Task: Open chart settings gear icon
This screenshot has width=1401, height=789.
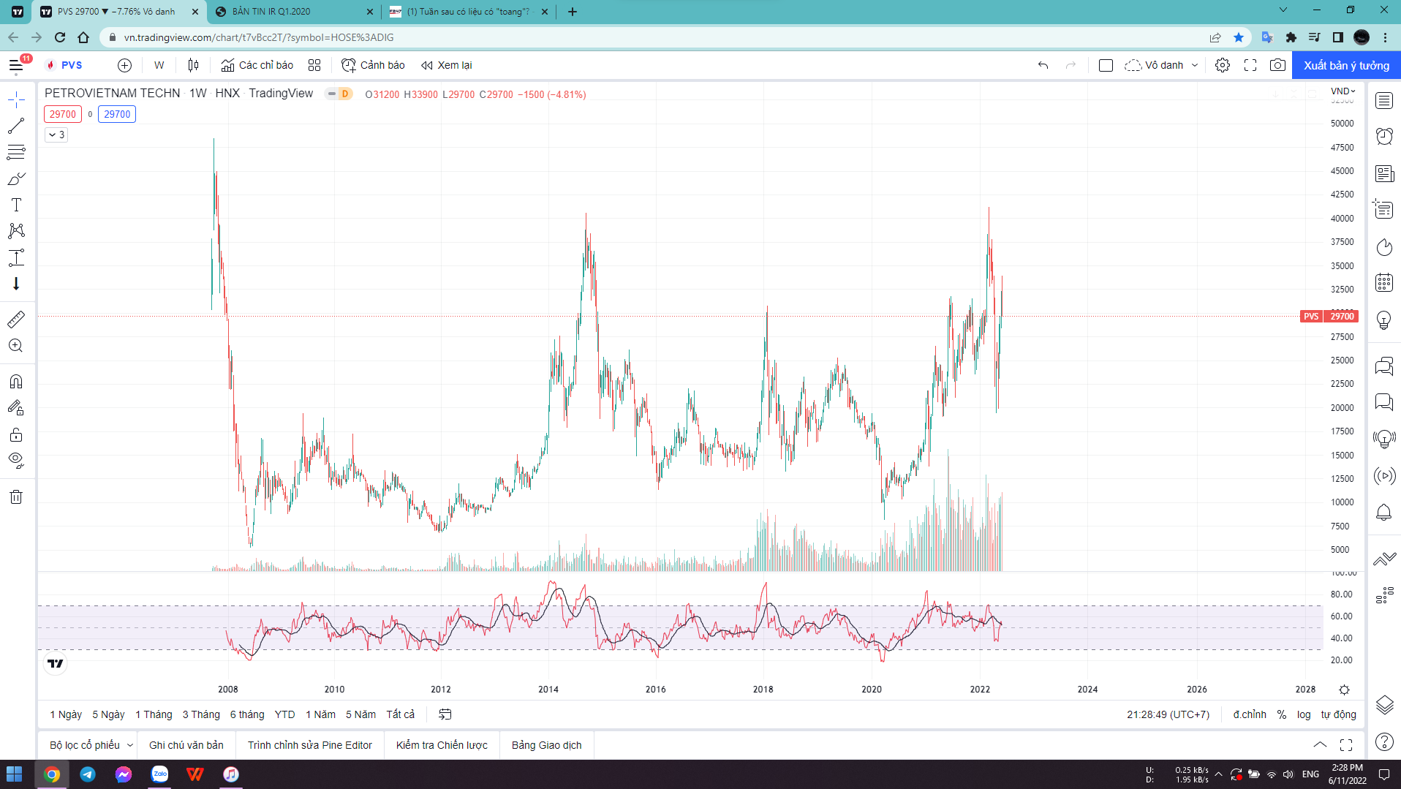Action: [1222, 65]
